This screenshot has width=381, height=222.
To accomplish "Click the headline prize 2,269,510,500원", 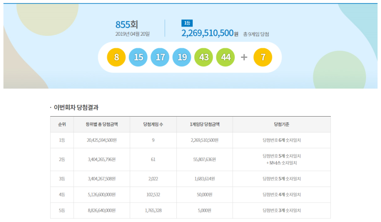I will [x=210, y=33].
